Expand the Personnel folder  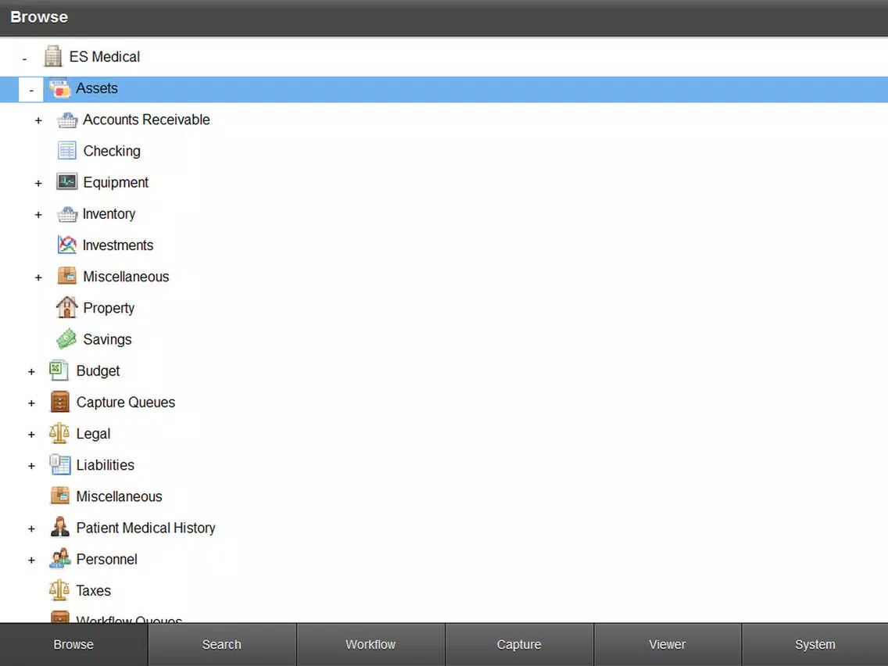pos(31,560)
